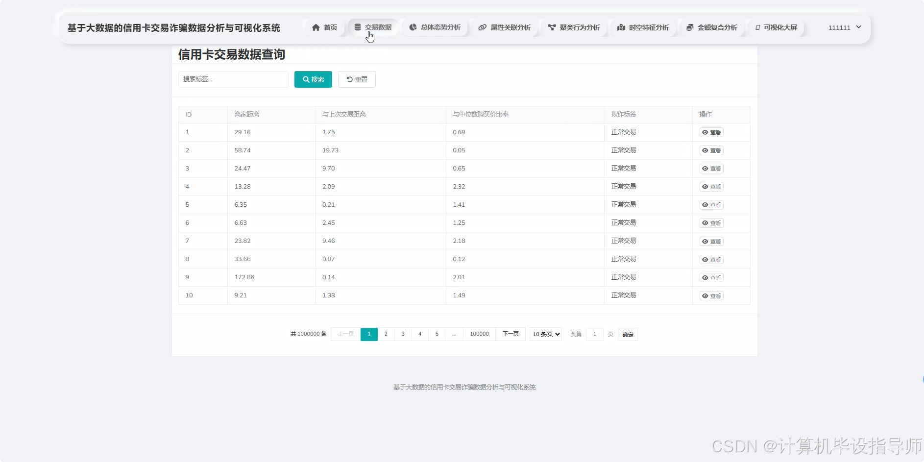Click the 重置 reset button
Screen dimensions: 924x462
357,79
